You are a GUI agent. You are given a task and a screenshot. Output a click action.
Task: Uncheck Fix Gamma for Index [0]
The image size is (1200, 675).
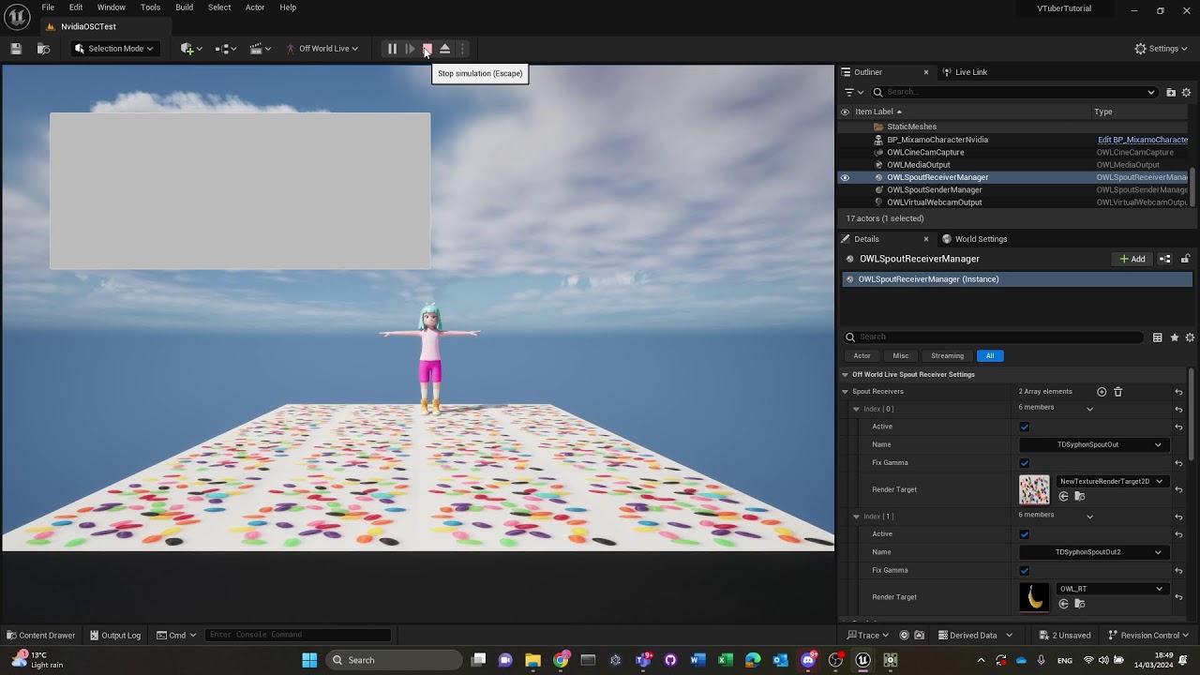(x=1025, y=463)
